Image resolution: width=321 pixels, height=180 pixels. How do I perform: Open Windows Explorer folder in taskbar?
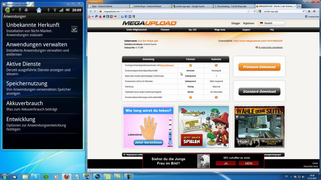click(25, 176)
